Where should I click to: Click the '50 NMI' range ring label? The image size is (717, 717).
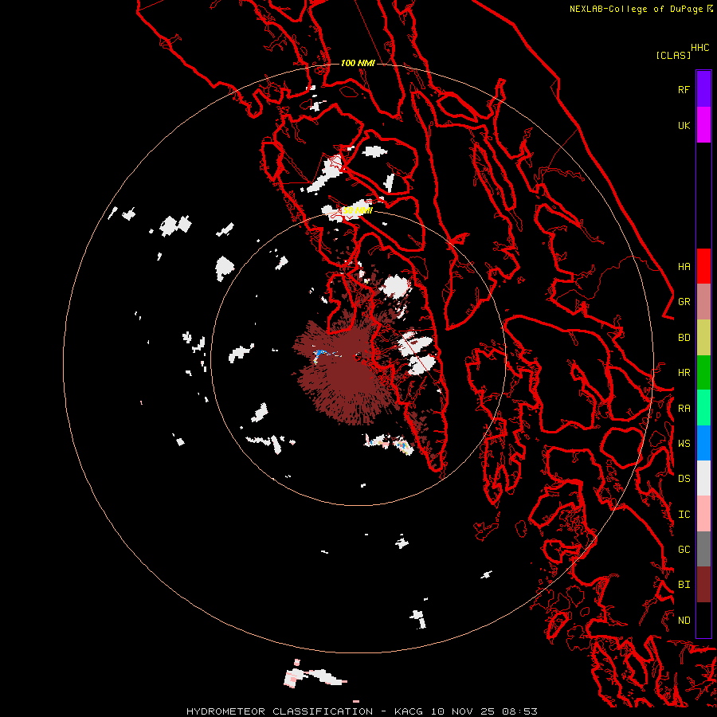pos(357,210)
